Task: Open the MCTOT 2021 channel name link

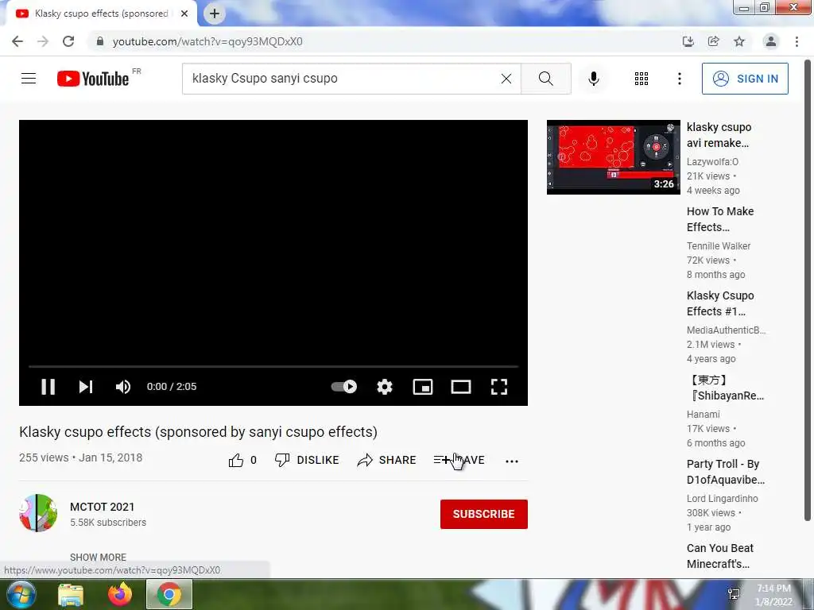Action: 103,507
